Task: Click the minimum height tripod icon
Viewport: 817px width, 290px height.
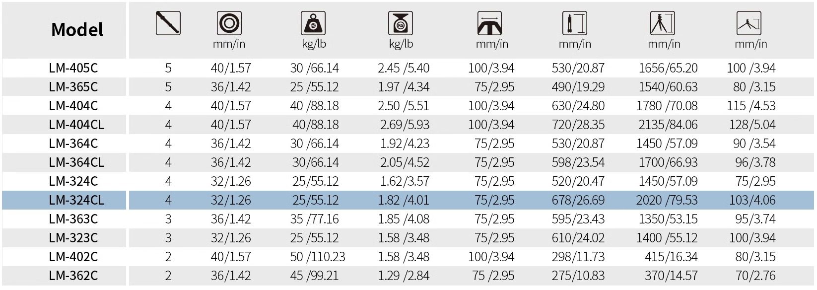Action: pyautogui.click(x=749, y=23)
